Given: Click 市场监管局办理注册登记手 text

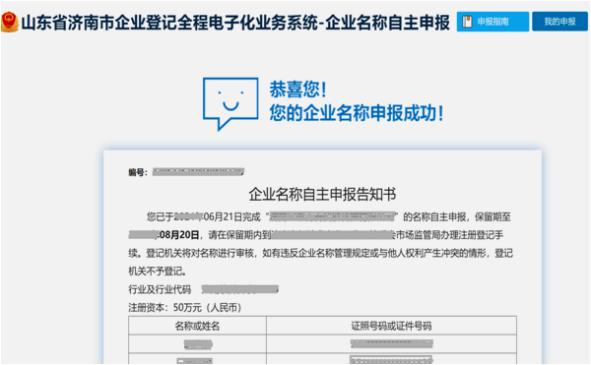Looking at the screenshot, I should click(x=449, y=235).
